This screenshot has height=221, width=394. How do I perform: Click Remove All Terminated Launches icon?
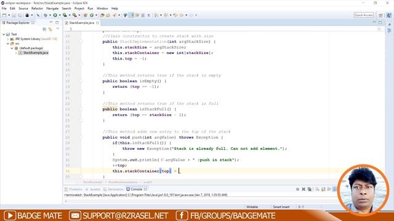pos(310,189)
